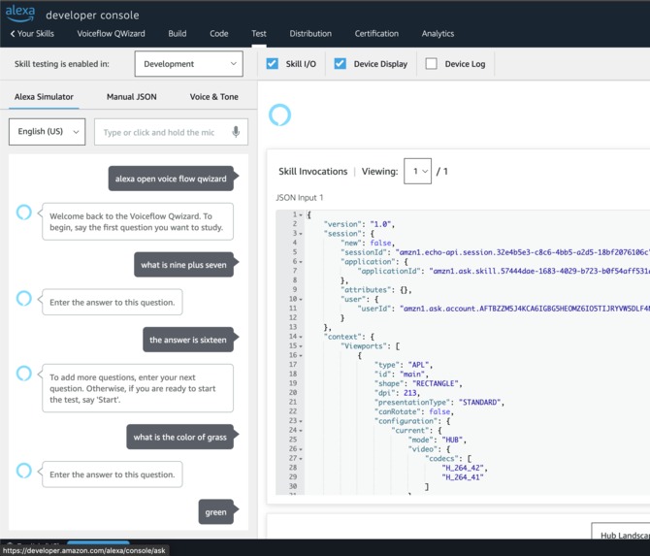650x556 pixels.
Task: Click the "sessionId" JSON line
Action: (x=495, y=252)
